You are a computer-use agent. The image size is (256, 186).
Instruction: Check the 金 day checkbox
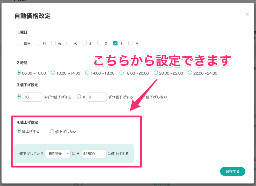[x=100, y=43]
